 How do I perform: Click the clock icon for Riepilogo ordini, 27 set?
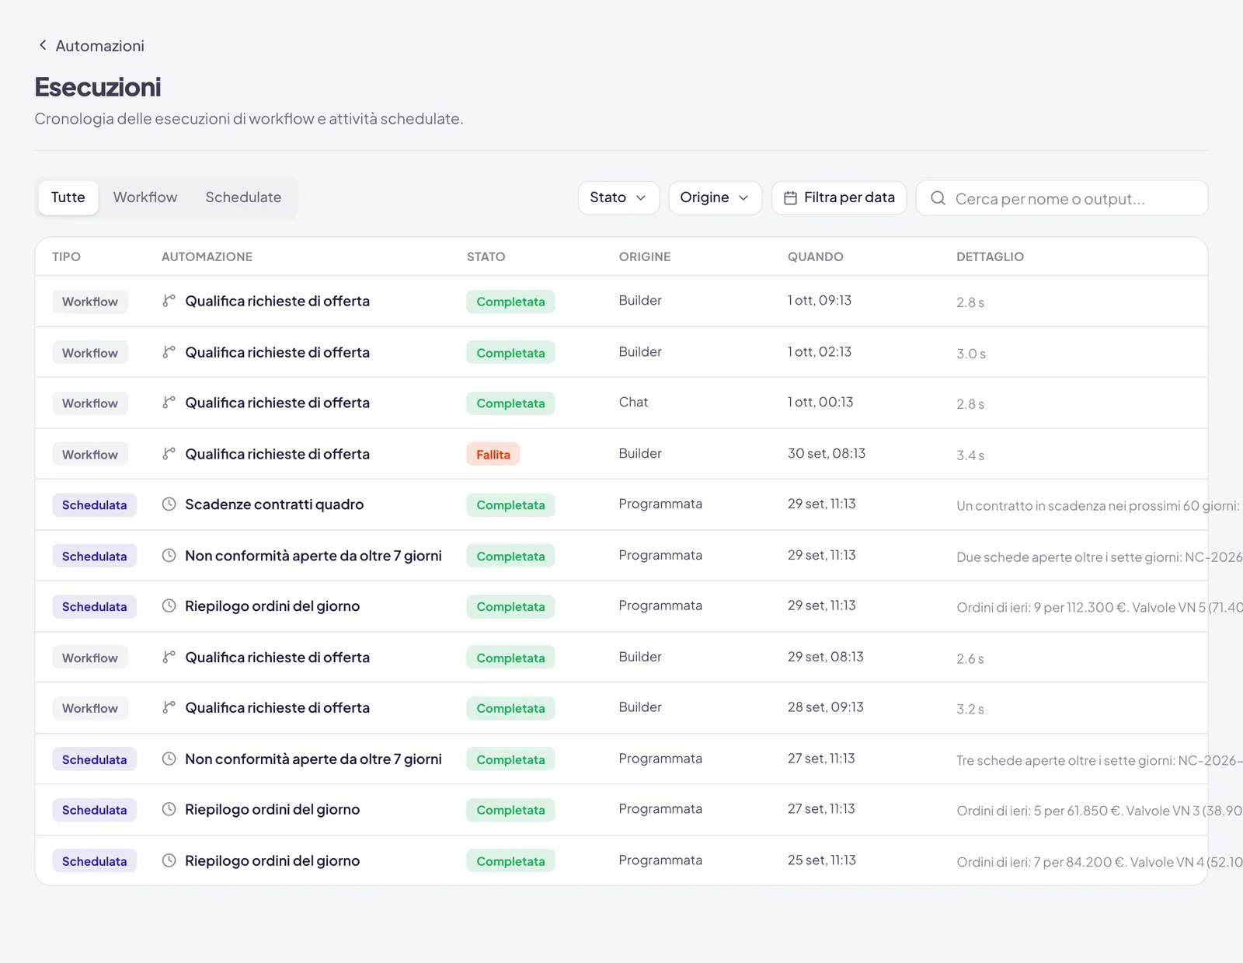click(169, 810)
